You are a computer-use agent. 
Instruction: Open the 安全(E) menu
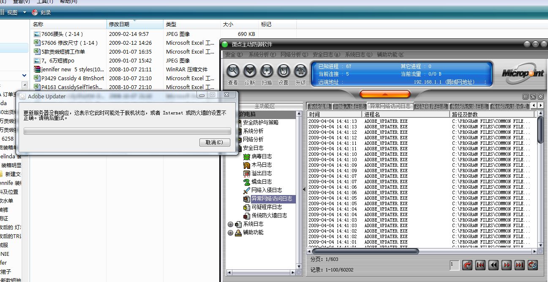234,55
